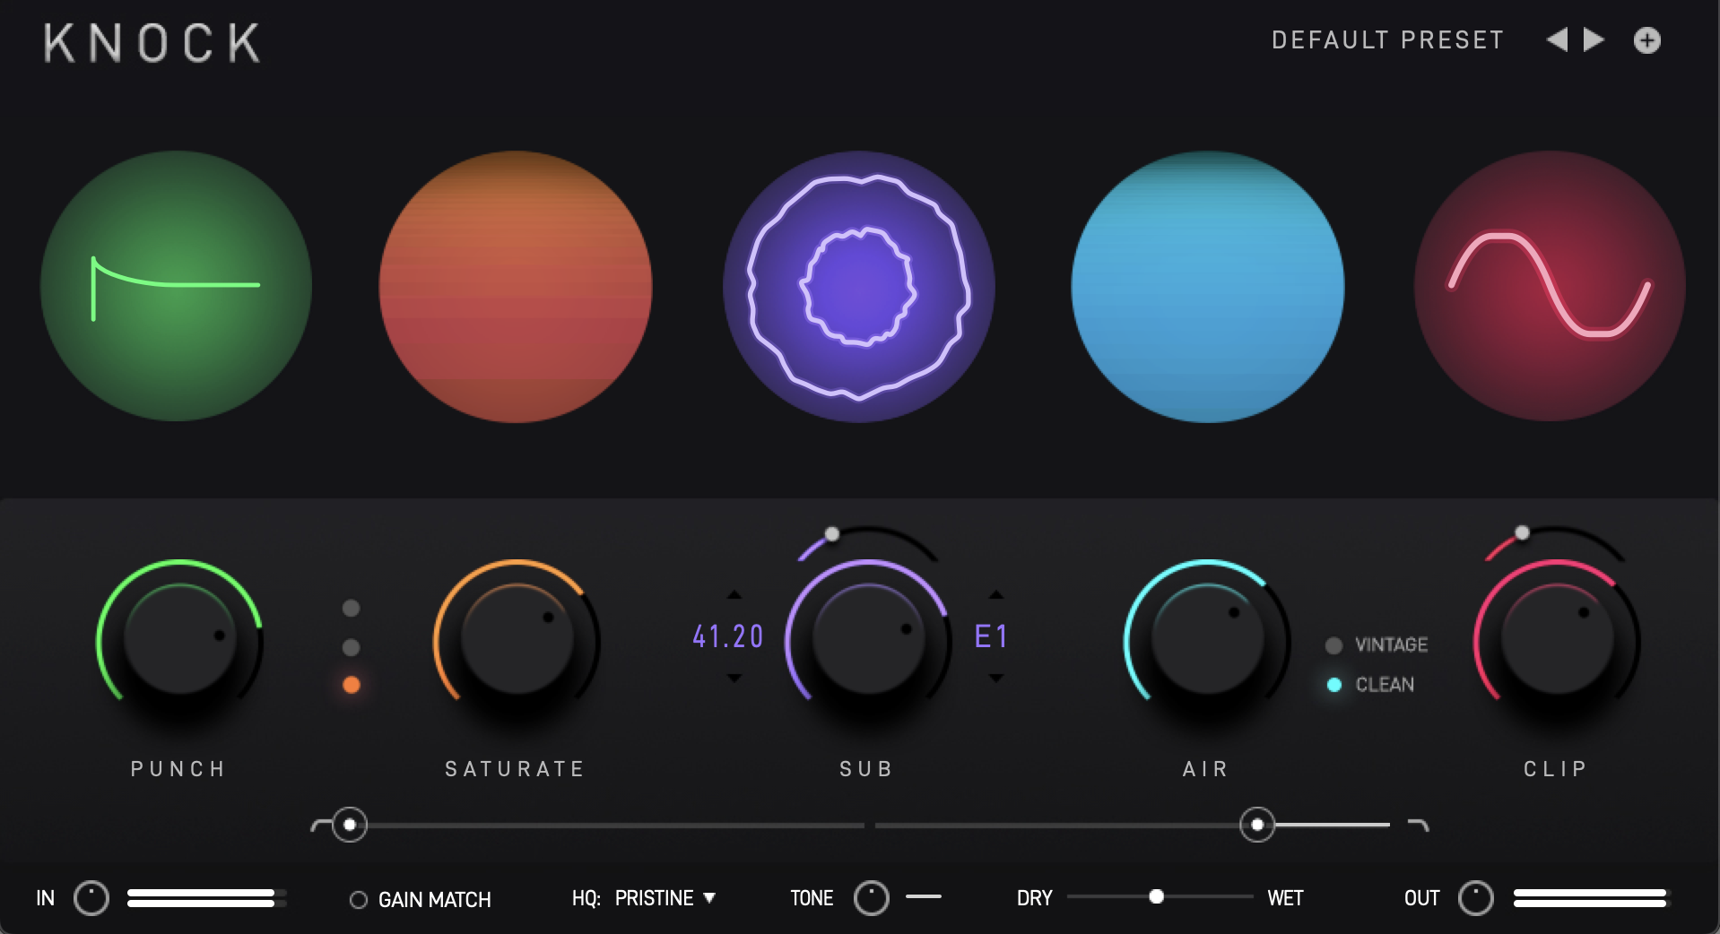Click the high-cut filter shape icon
The height and width of the screenshot is (934, 1720).
coord(1418,825)
